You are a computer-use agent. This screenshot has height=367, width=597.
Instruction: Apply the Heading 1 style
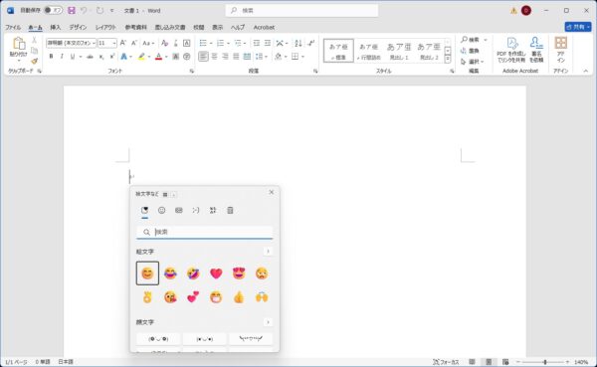coord(399,51)
